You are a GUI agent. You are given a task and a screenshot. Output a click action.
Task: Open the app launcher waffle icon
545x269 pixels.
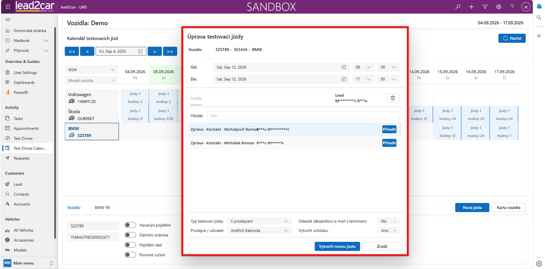[x=8, y=7]
